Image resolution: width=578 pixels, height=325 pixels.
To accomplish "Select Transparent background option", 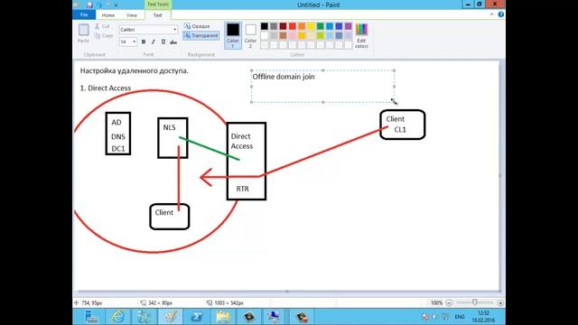I will pyautogui.click(x=201, y=36).
